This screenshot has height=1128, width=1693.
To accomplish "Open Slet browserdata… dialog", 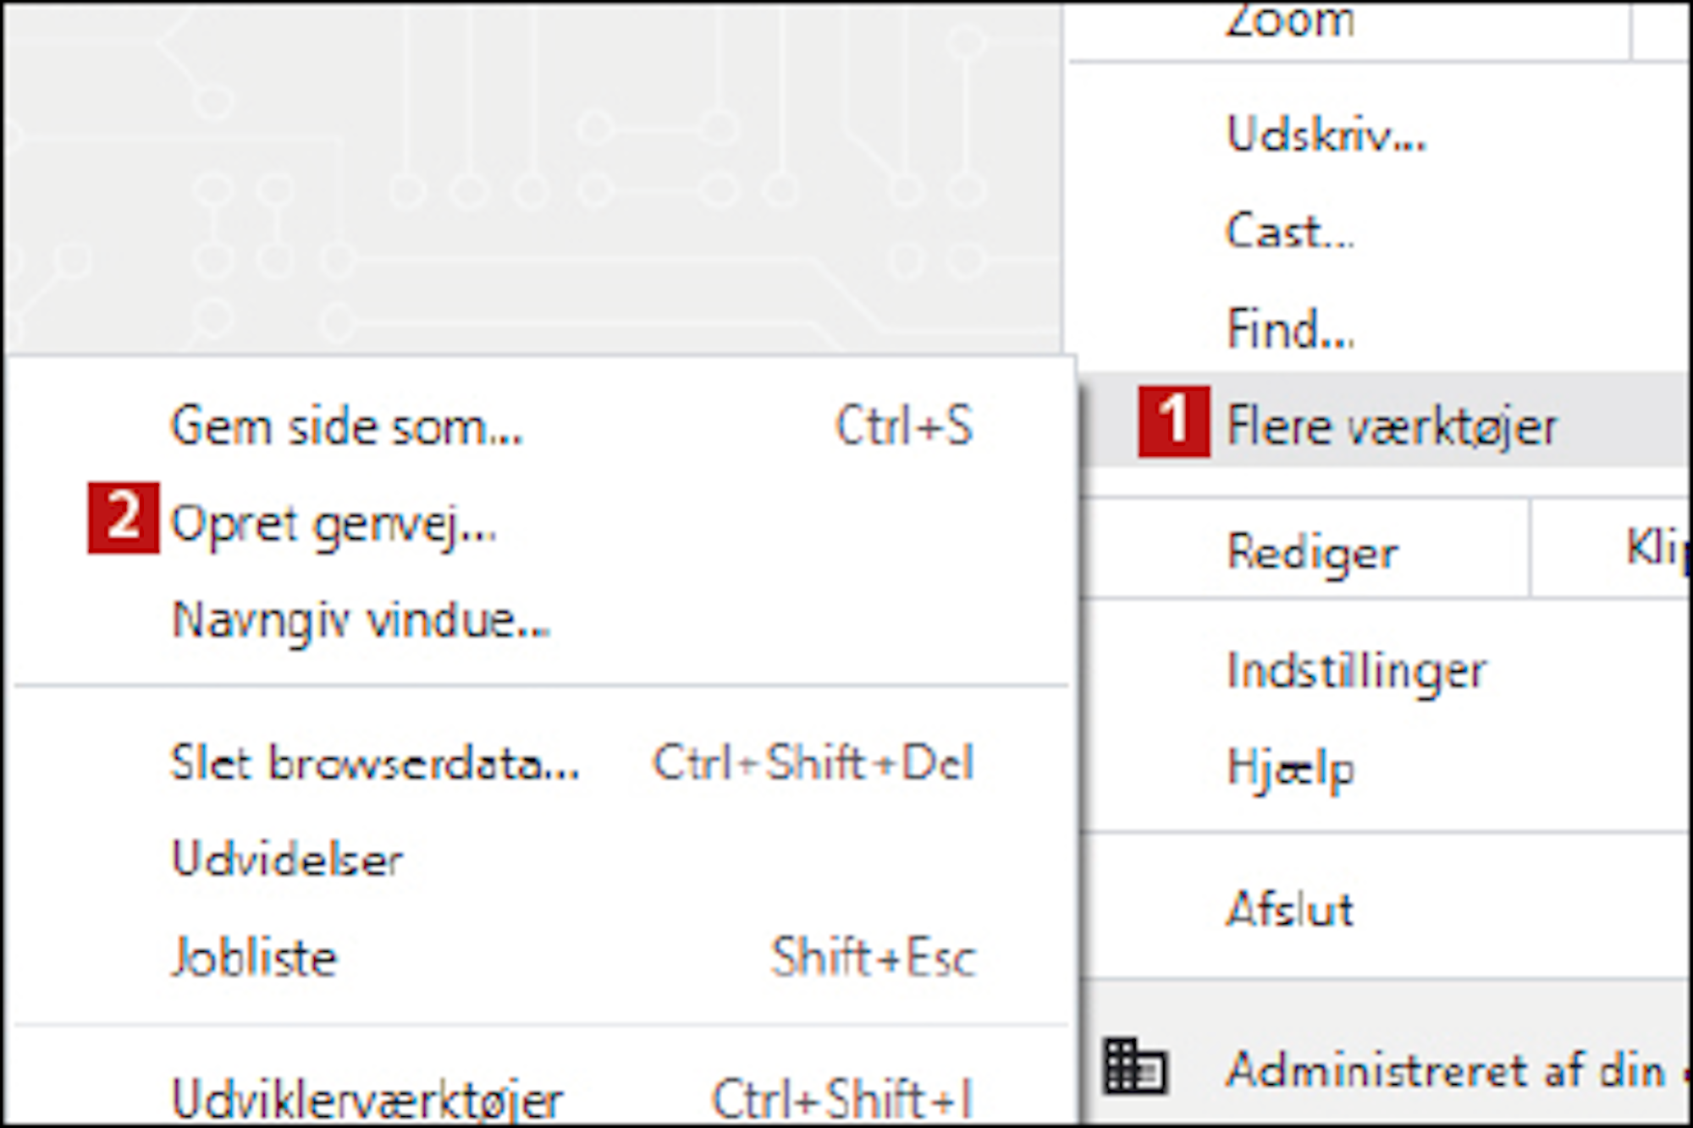I will pos(542,763).
